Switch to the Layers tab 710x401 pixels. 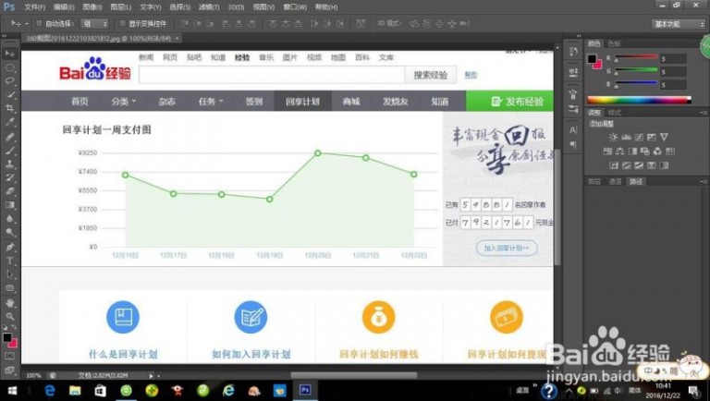594,181
